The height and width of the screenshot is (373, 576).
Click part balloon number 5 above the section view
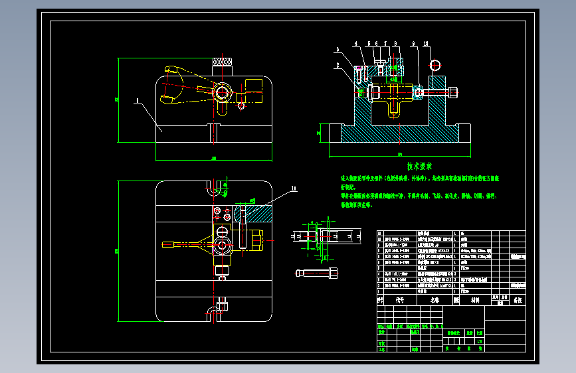[369, 44]
